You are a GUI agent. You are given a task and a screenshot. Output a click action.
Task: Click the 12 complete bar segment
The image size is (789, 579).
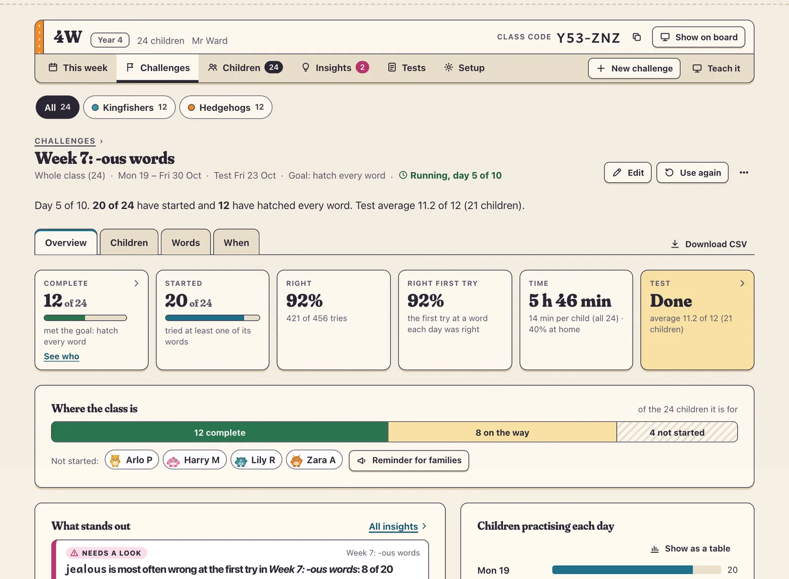220,432
